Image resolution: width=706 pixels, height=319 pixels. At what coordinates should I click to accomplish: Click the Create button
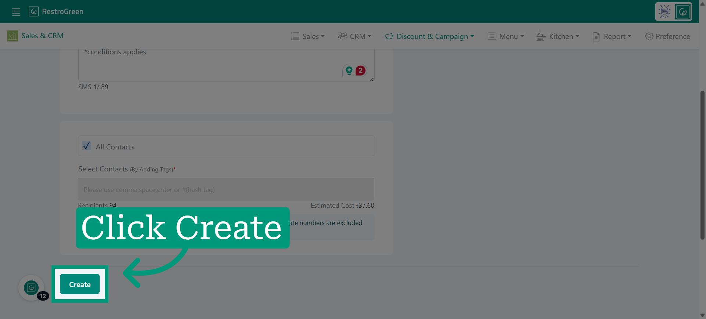[80, 284]
